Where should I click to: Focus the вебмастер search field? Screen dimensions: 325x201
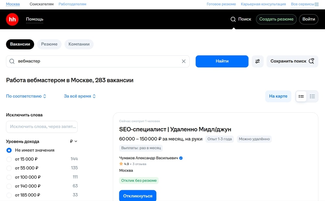coord(98,61)
